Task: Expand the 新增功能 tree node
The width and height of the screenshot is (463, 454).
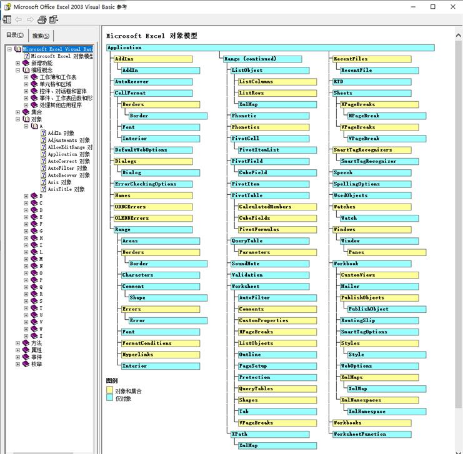Action: point(17,63)
